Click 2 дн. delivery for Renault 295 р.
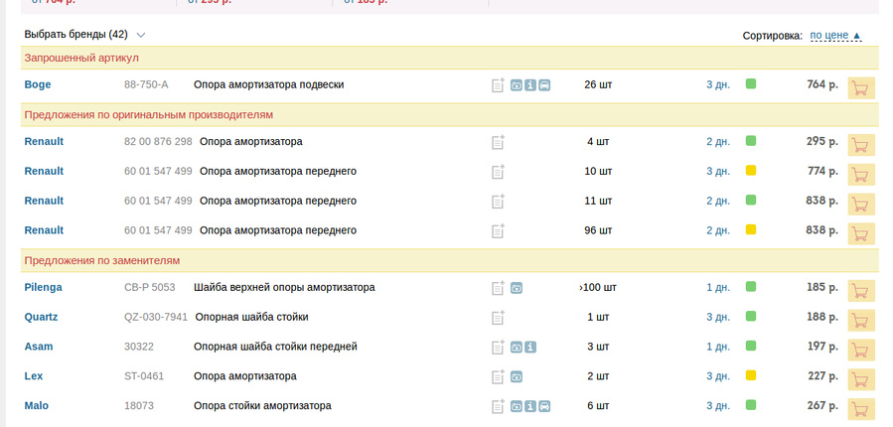The width and height of the screenshot is (893, 427). point(718,142)
